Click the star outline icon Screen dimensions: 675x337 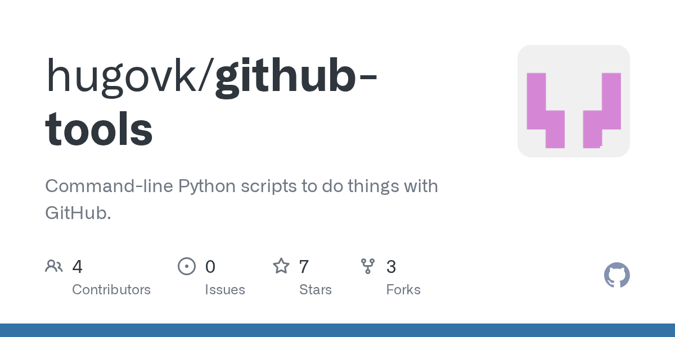pyautogui.click(x=281, y=266)
